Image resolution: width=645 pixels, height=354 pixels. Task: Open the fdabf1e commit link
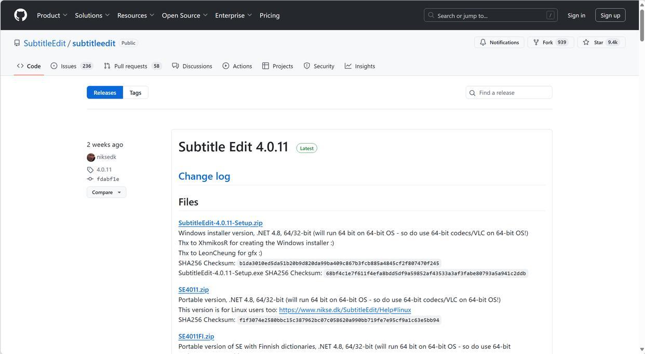point(107,179)
